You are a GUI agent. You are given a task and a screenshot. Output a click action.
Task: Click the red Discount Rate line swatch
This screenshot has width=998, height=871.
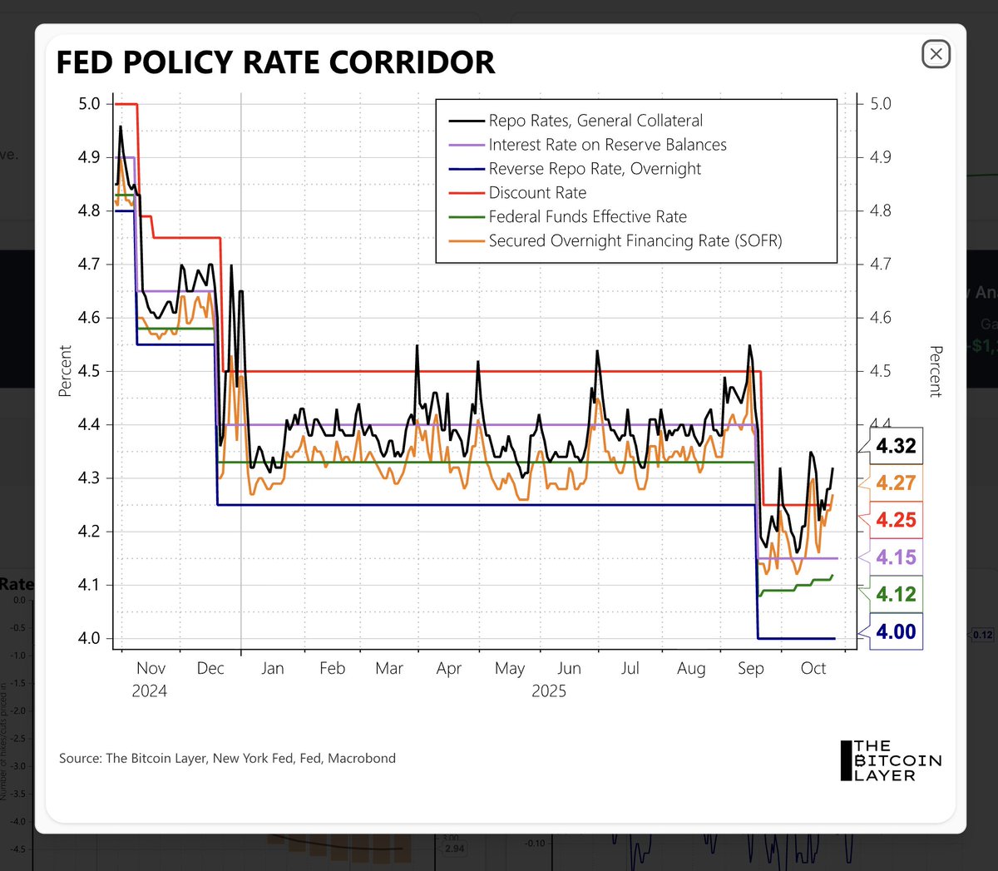[x=467, y=193]
